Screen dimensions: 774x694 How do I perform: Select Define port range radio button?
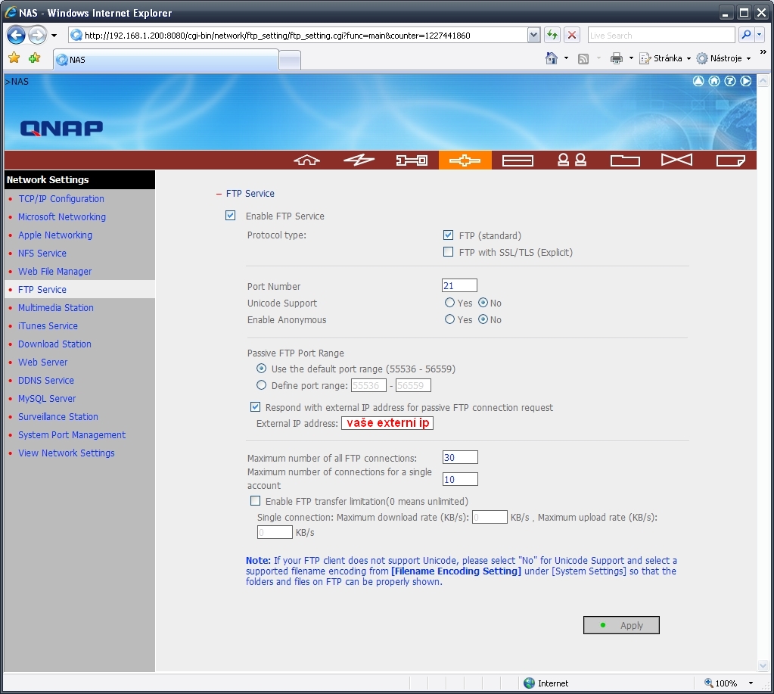pyautogui.click(x=261, y=385)
